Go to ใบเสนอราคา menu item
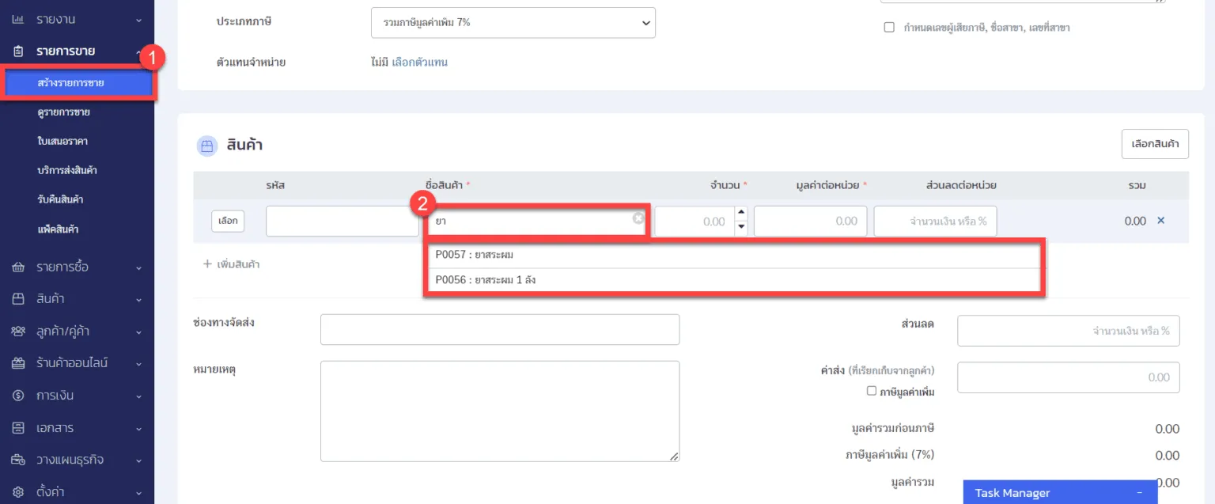 62,142
